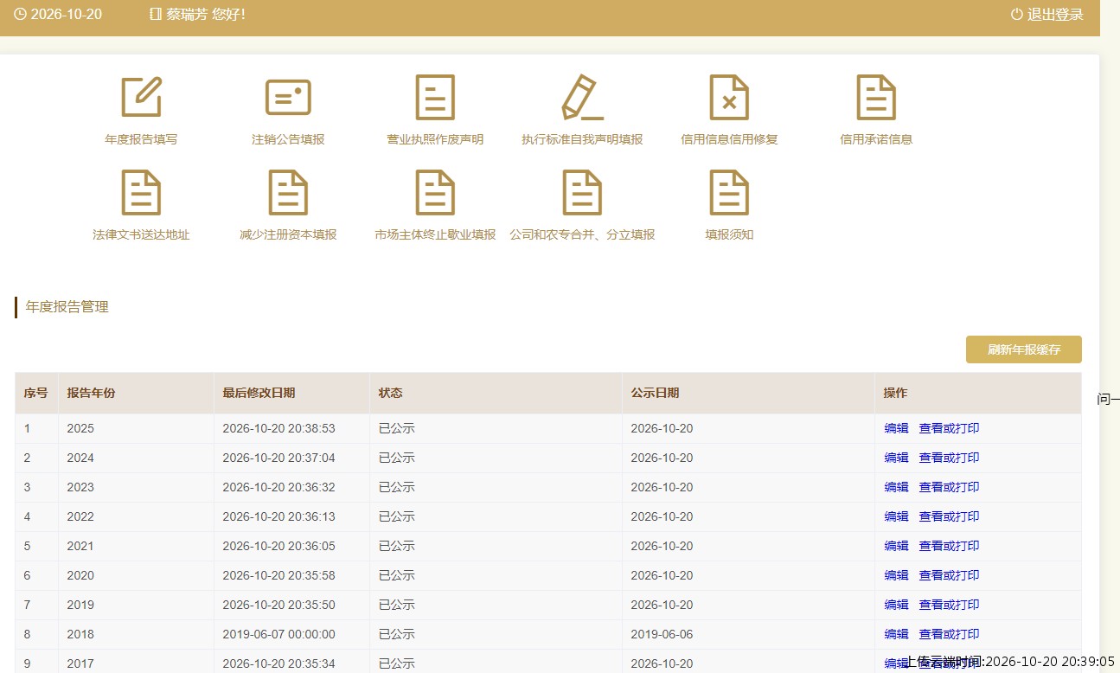1120x673 pixels.
Task: Edit the 2024 annual report
Action: point(896,458)
